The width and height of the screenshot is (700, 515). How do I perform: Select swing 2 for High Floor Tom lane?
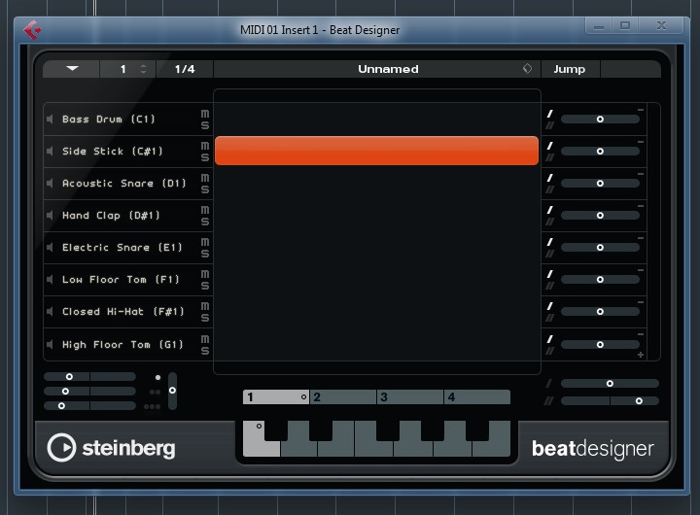pos(550,351)
